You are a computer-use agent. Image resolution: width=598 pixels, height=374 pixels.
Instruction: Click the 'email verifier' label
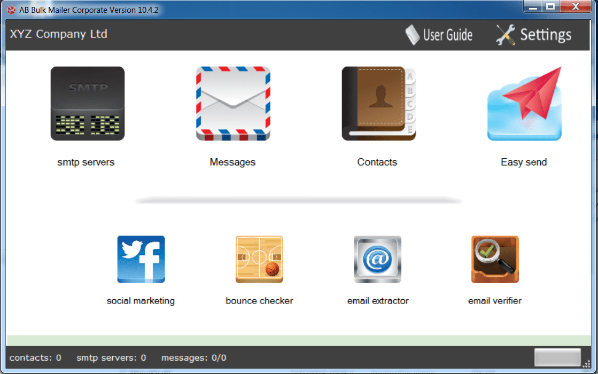click(495, 301)
